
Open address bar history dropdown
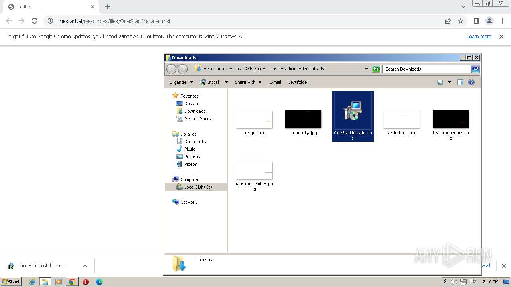[366, 69]
